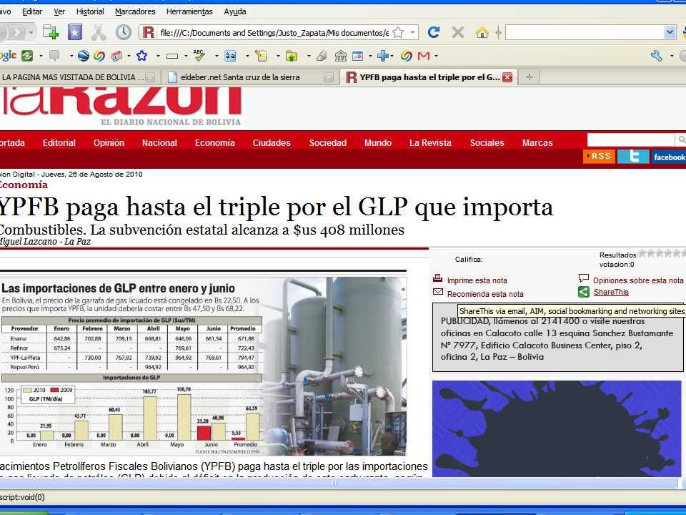The image size is (686, 515).
Task: Open a new tab with the green plus page icon
Action: pos(50,32)
